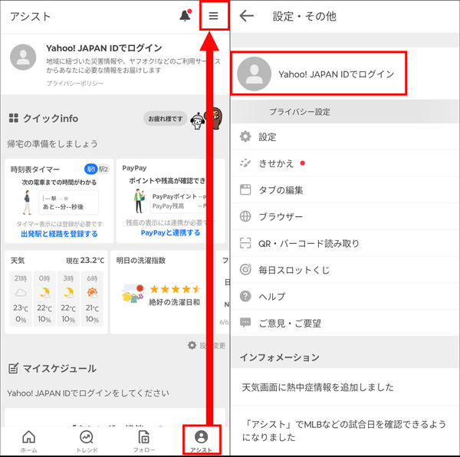Tap the gray profile avatar on the アシスト screen
Image resolution: width=460 pixels, height=457 pixels.
click(x=23, y=58)
